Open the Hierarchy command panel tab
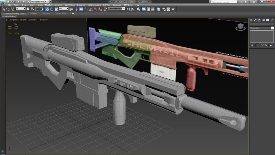The image size is (275, 155). tap(259, 20)
